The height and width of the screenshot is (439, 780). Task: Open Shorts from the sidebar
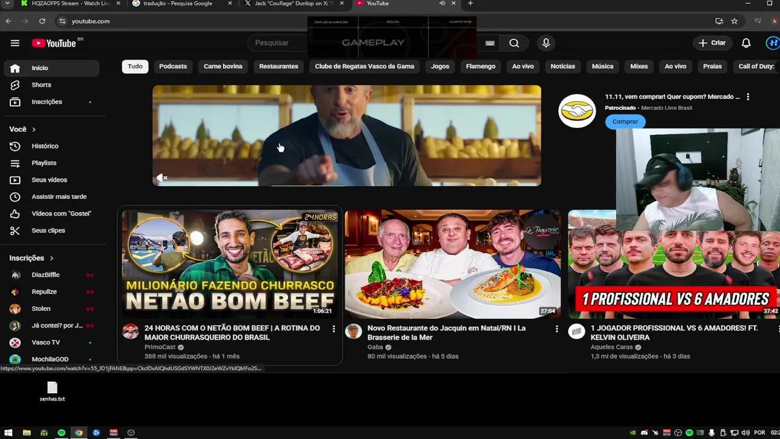point(52,85)
